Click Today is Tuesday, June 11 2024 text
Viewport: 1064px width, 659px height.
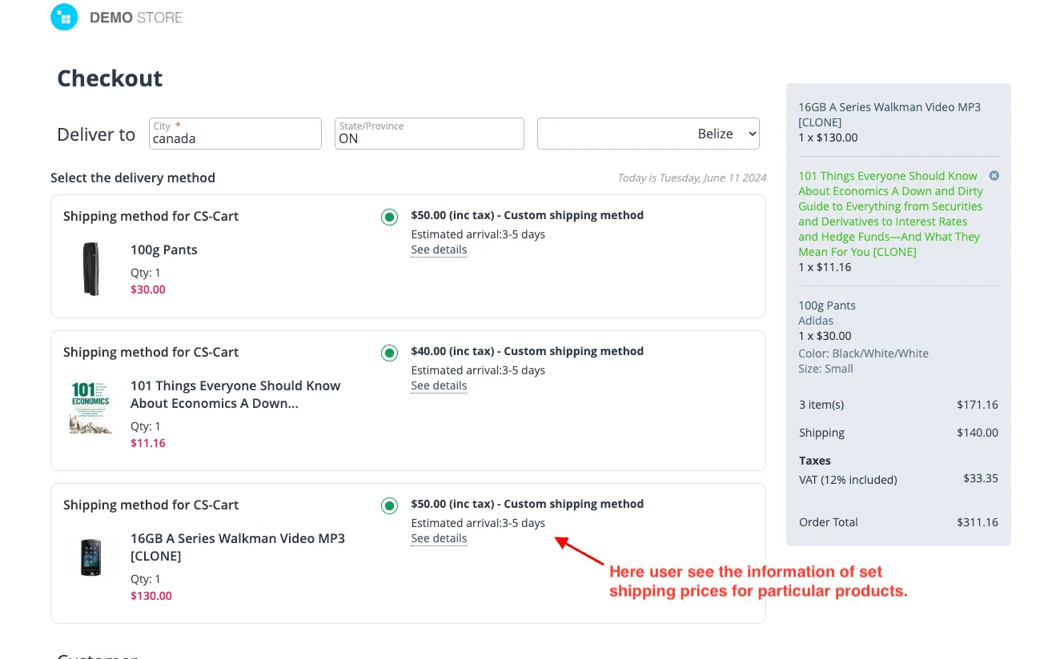tap(692, 178)
